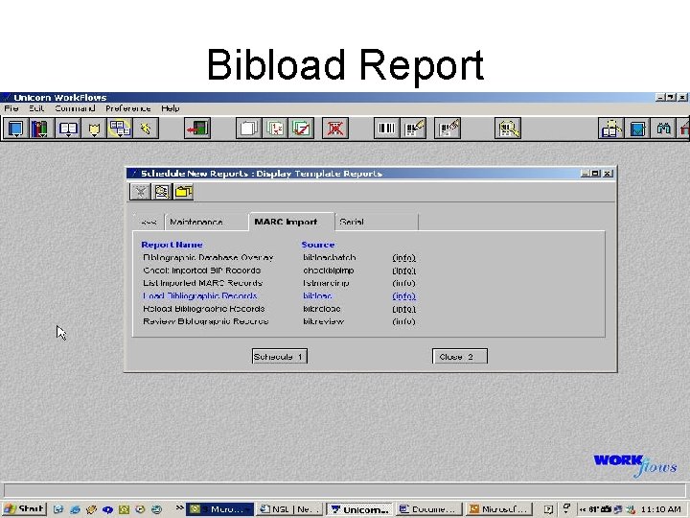Click the person at desk icon, toolbar right
The image size is (690, 518).
coord(611,129)
